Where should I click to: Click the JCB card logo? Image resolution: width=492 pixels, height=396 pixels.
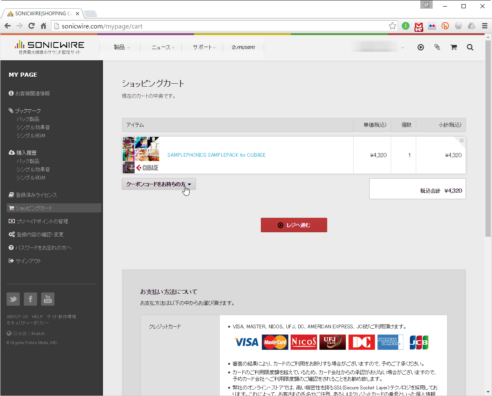[419, 342]
